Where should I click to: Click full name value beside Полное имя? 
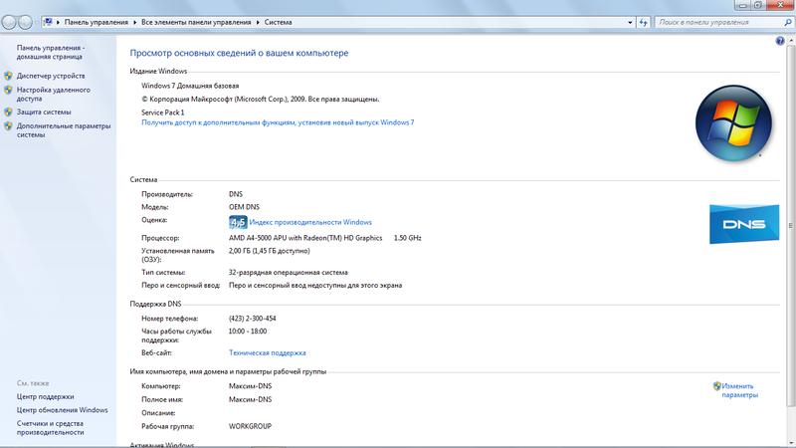tap(251, 399)
